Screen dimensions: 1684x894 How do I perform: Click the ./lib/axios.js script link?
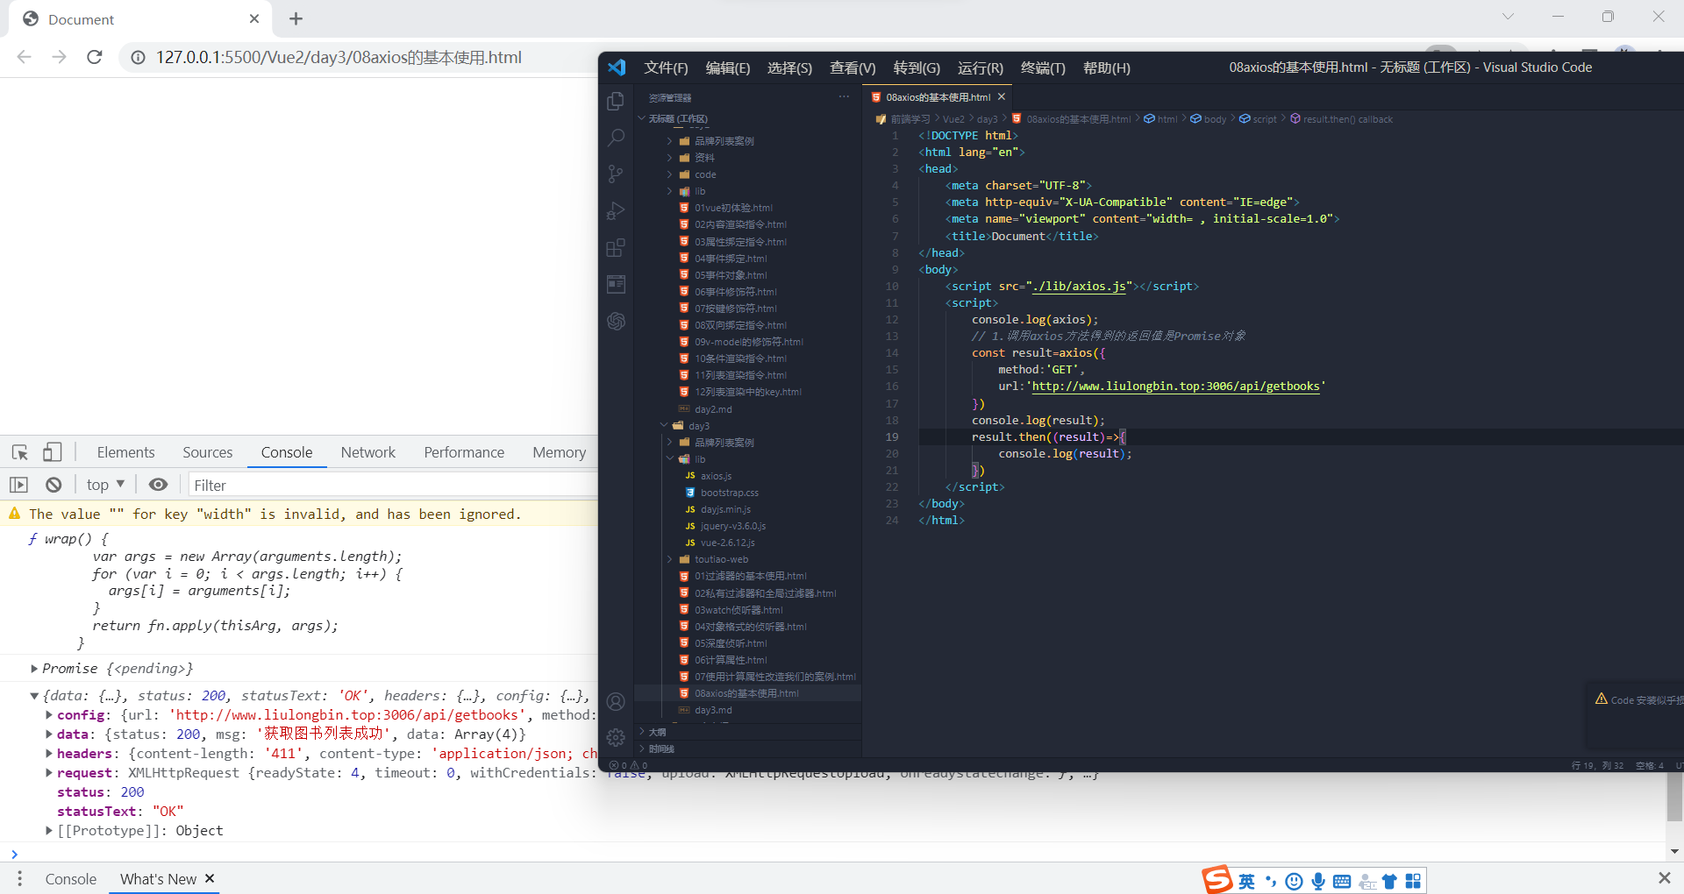(1079, 287)
